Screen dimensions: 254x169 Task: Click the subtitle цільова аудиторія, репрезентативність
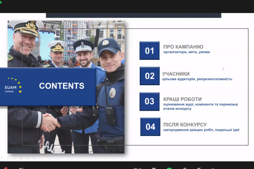[197, 79]
